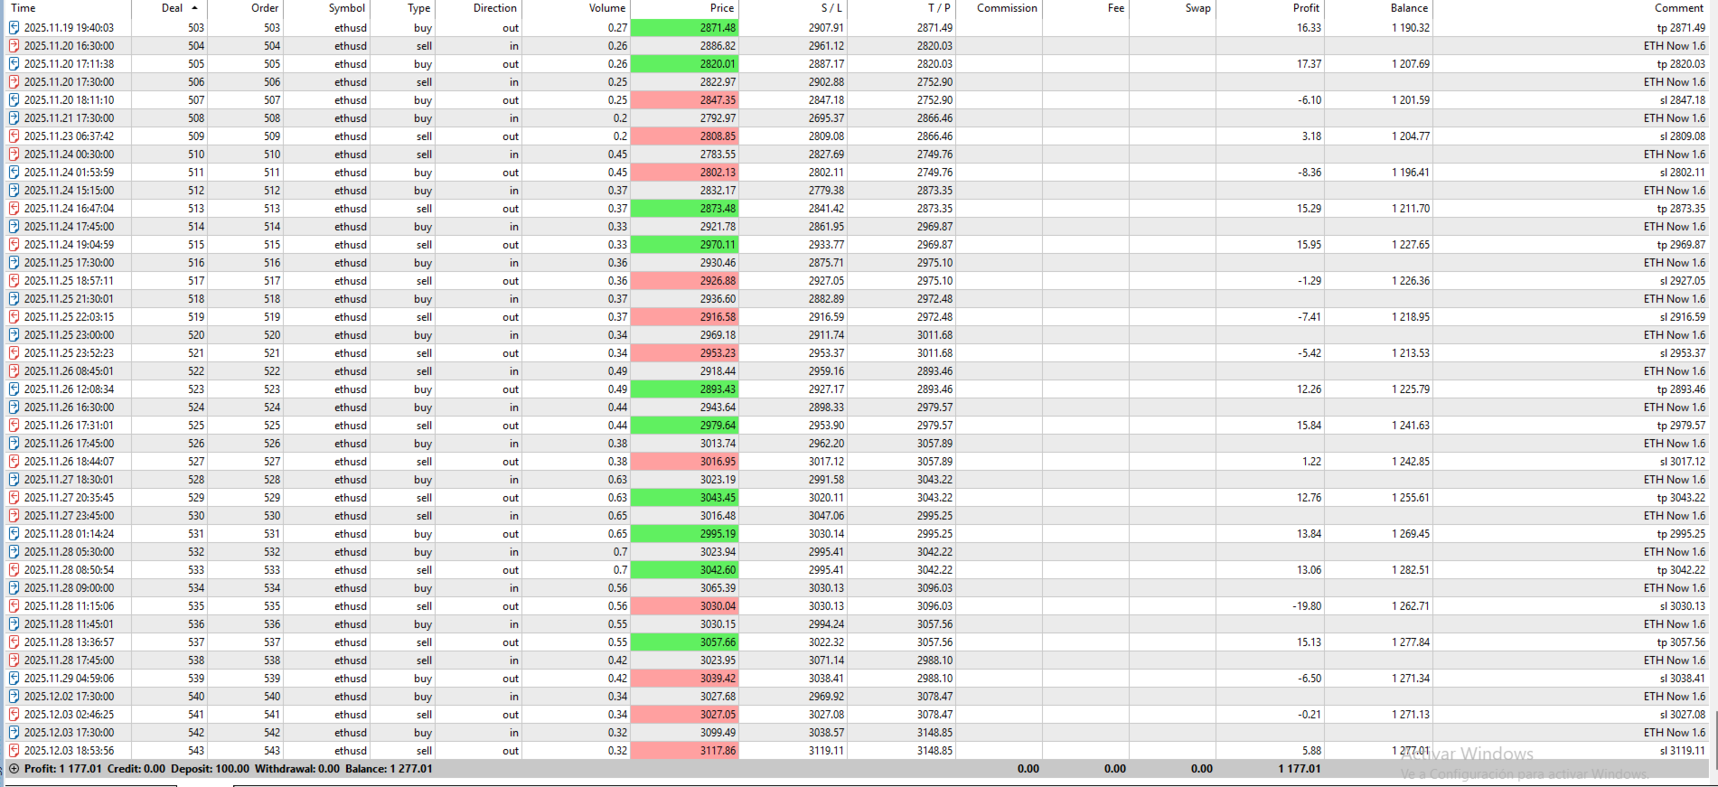Click the S / L column header

(x=831, y=8)
